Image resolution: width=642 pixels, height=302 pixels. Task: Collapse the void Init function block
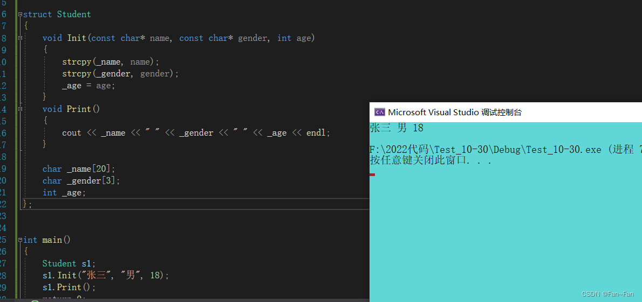[x=20, y=38]
